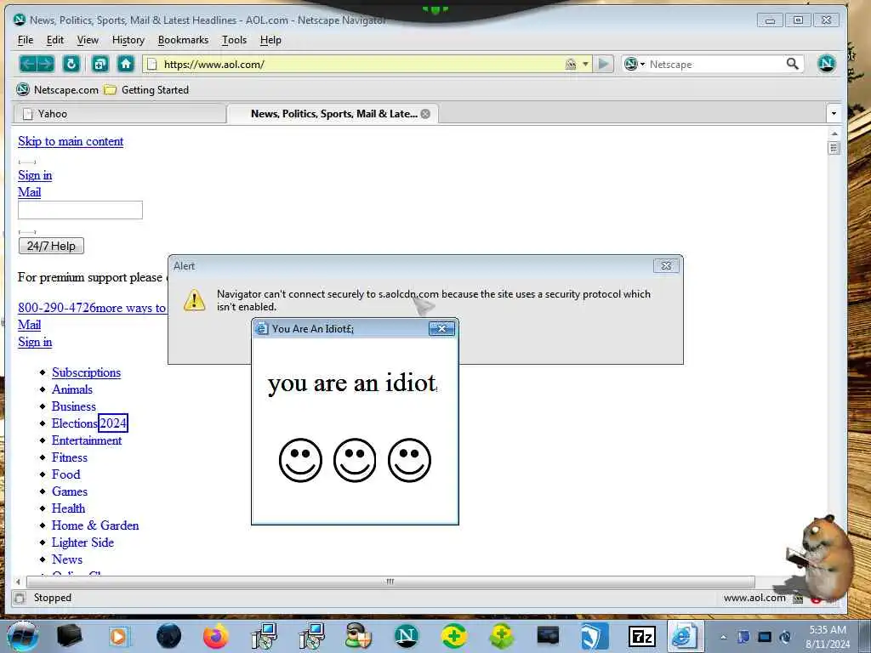The width and height of the screenshot is (871, 653).
Task: Expand the URL history dropdown arrow
Action: point(585,65)
